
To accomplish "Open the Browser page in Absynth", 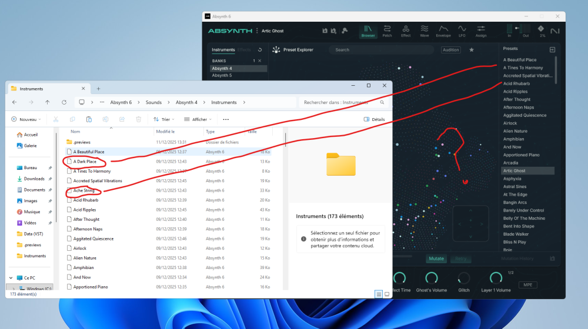I will click(x=368, y=31).
